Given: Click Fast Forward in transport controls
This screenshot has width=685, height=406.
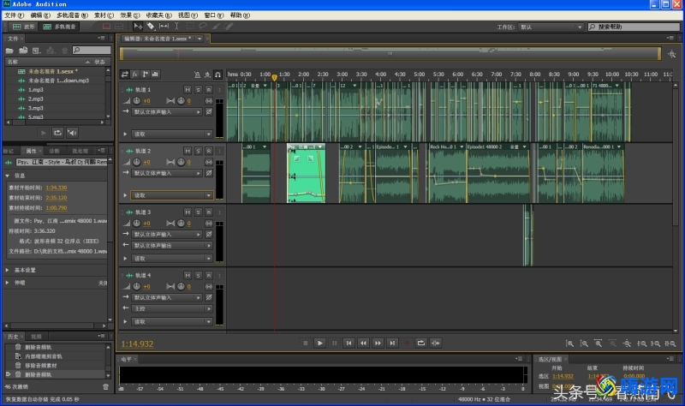Looking at the screenshot, I should click(x=378, y=343).
